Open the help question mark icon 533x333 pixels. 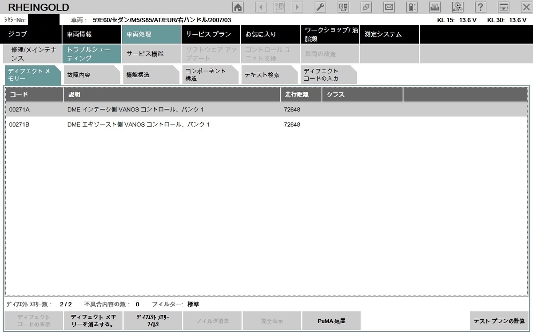click(481, 7)
